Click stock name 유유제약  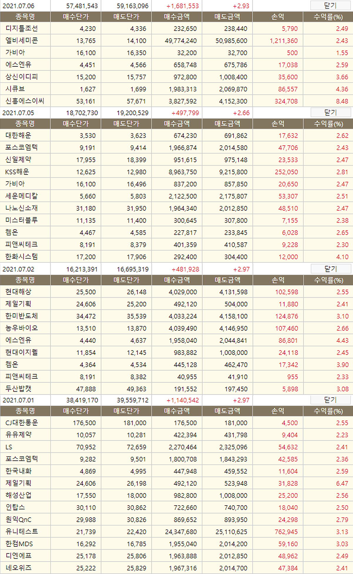coord(18,435)
